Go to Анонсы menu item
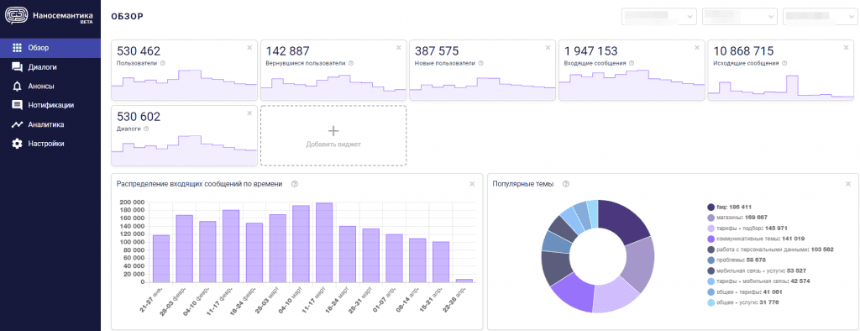 click(x=50, y=87)
